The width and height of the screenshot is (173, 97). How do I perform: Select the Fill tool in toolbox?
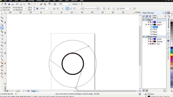click(x=2, y=73)
